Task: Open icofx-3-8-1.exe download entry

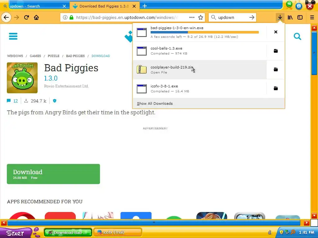Action: 200,88
